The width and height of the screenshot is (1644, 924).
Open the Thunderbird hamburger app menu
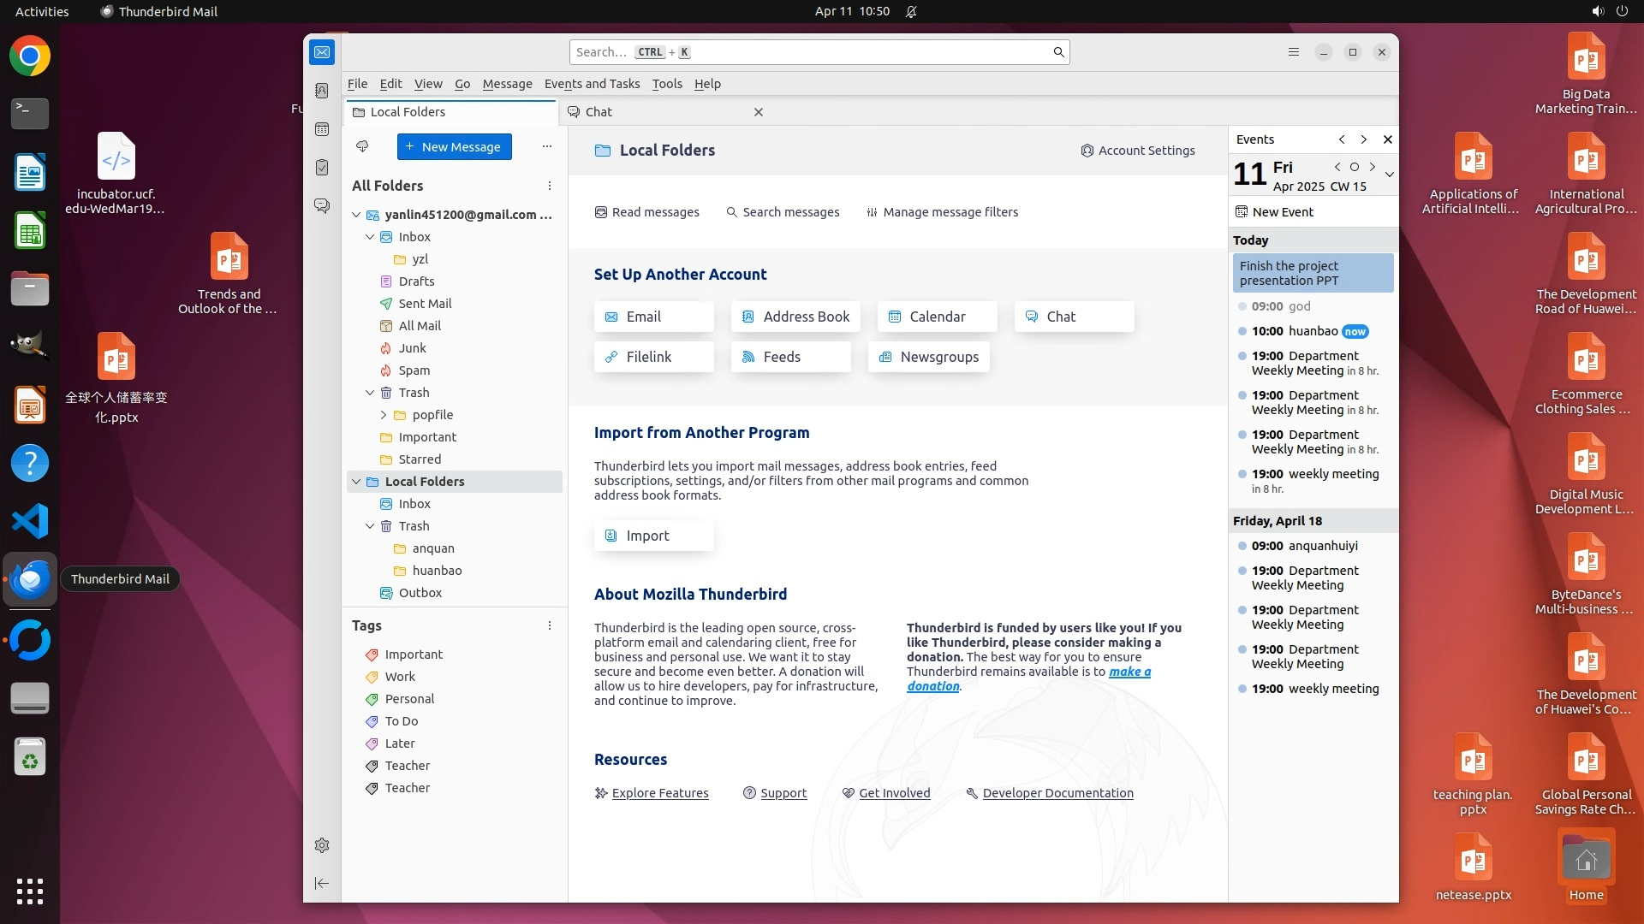(1294, 52)
